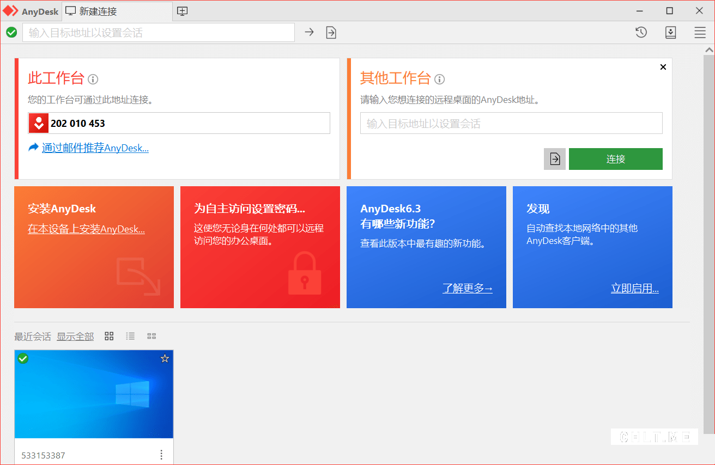Click the file transfer button beside 连接
This screenshot has width=715, height=465.
pyautogui.click(x=555, y=159)
